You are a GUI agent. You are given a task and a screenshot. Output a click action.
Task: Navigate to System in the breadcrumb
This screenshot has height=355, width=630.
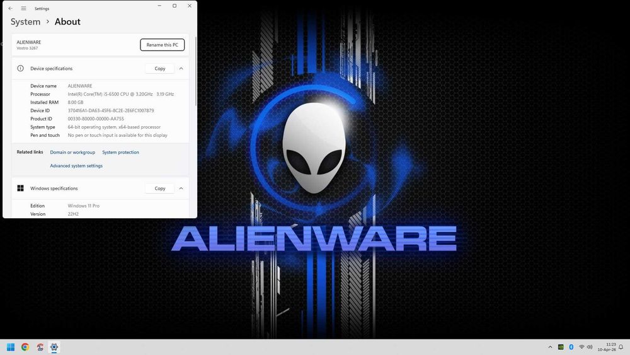click(x=25, y=21)
